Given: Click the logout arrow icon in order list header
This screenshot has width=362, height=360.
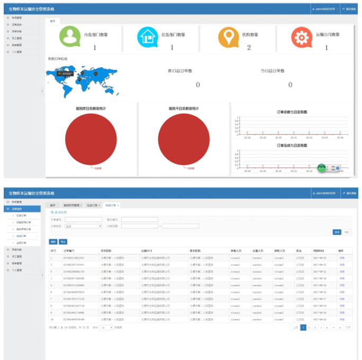Looking at the screenshot, I should point(344,193).
